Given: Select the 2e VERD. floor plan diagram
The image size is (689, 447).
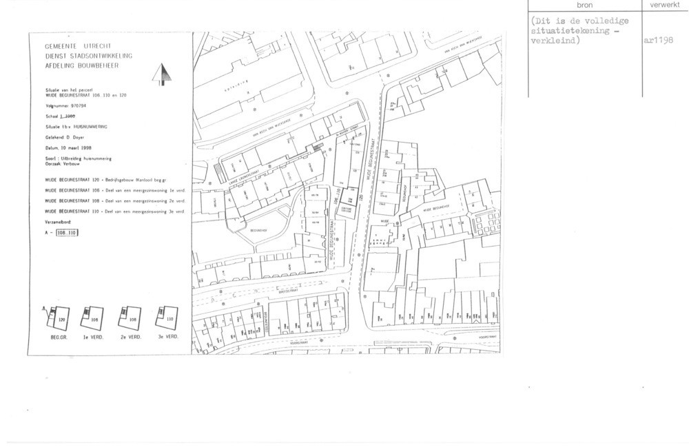Looking at the screenshot, I should 130,318.
